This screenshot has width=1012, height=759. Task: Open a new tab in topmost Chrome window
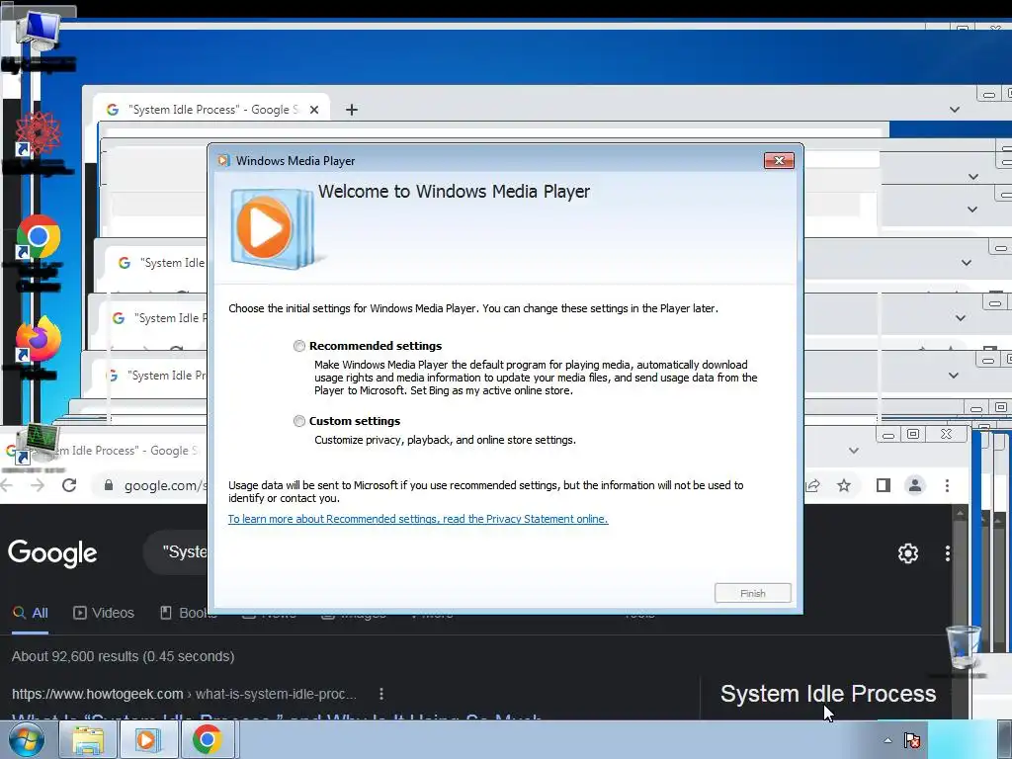[351, 110]
